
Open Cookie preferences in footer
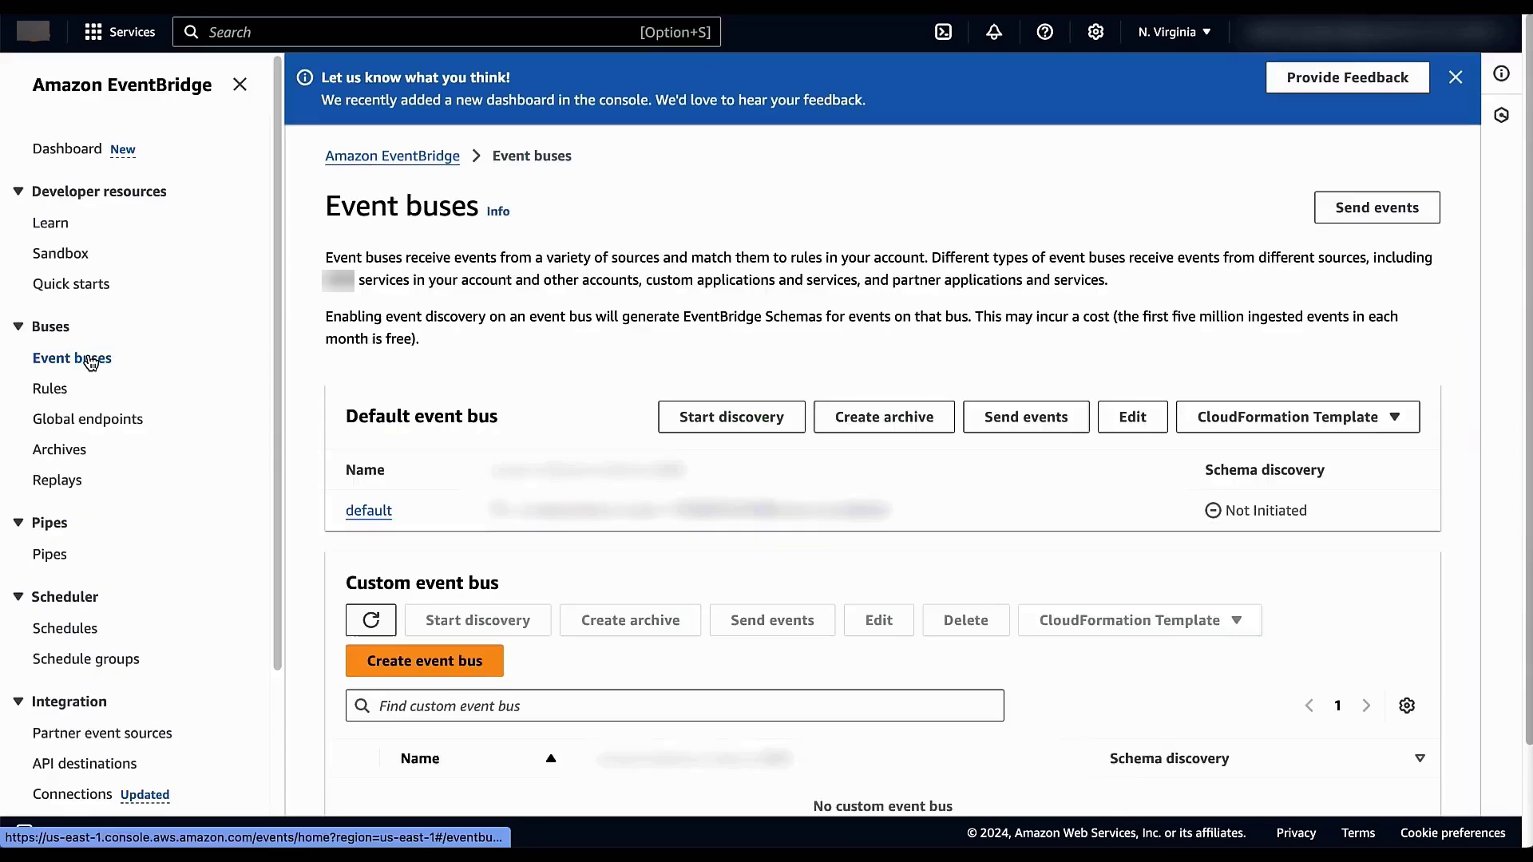(1452, 832)
